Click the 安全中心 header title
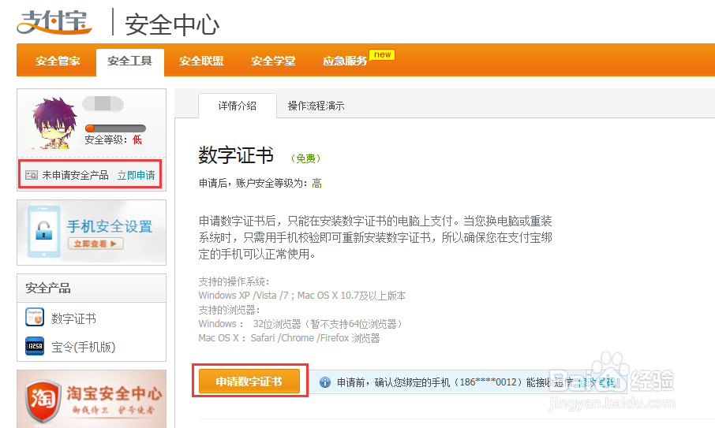Screen dimensions: 715x428 coord(172,24)
